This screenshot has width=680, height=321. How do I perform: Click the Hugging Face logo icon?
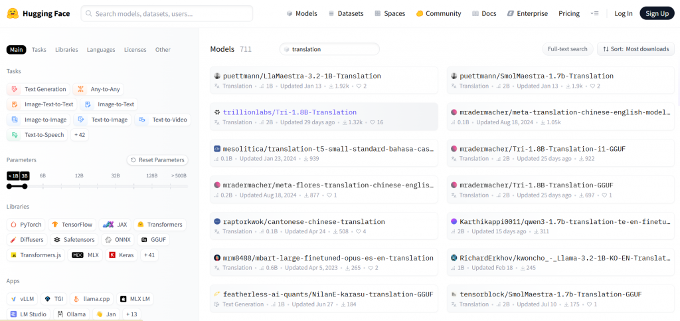[12, 13]
